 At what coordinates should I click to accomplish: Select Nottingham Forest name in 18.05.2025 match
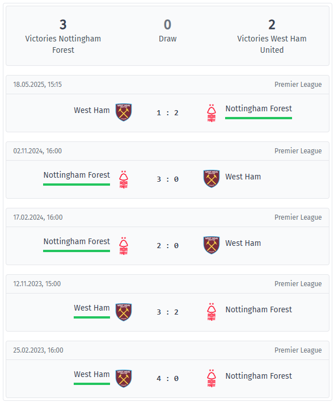tap(259, 108)
